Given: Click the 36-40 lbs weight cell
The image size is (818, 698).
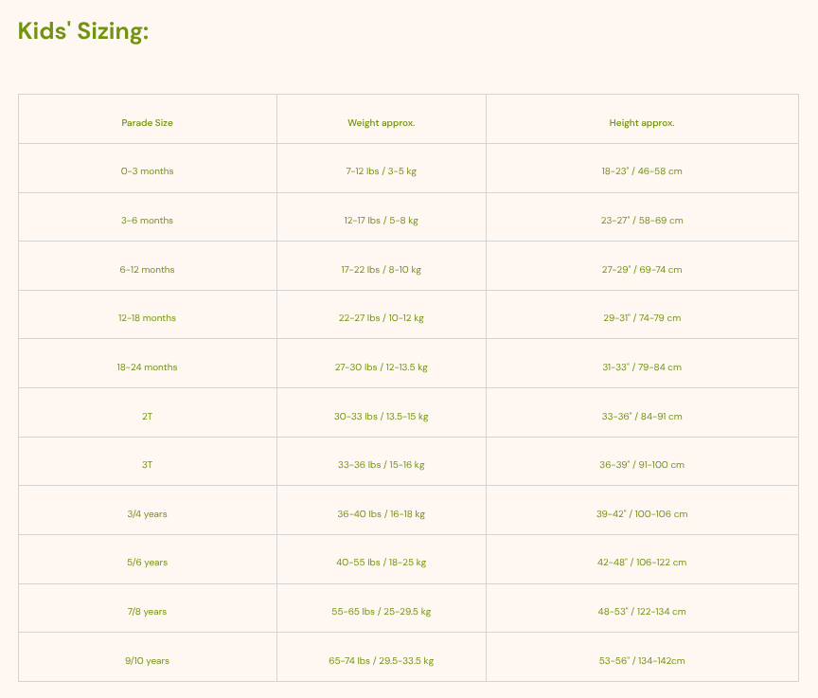Looking at the screenshot, I should click(381, 513).
